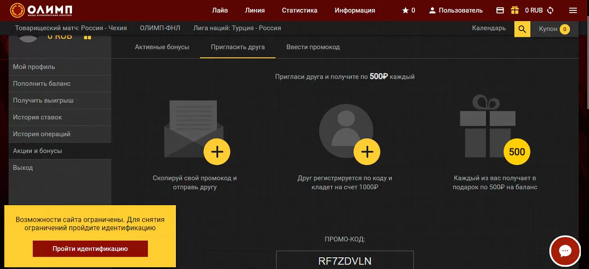Open search with the magnifier icon
This screenshot has width=589, height=269.
[x=522, y=28]
